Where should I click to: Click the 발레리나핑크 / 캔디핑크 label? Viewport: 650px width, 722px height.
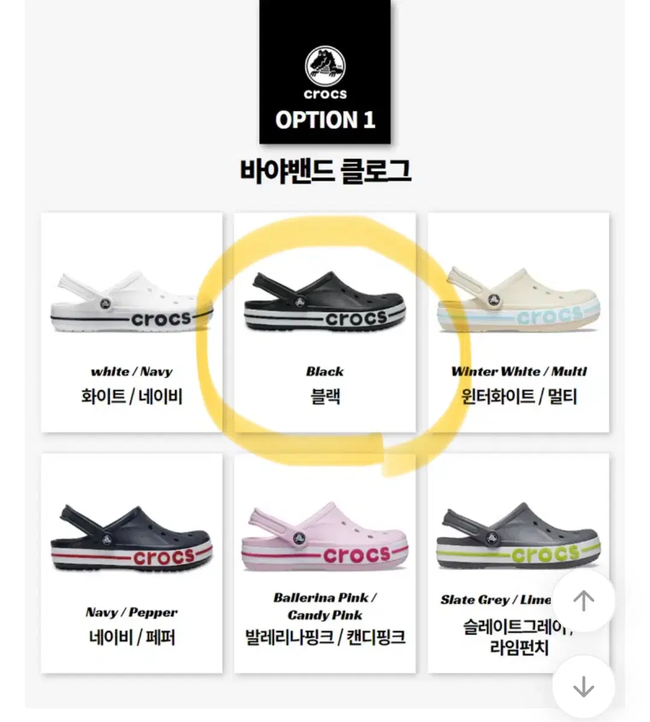pos(325,637)
